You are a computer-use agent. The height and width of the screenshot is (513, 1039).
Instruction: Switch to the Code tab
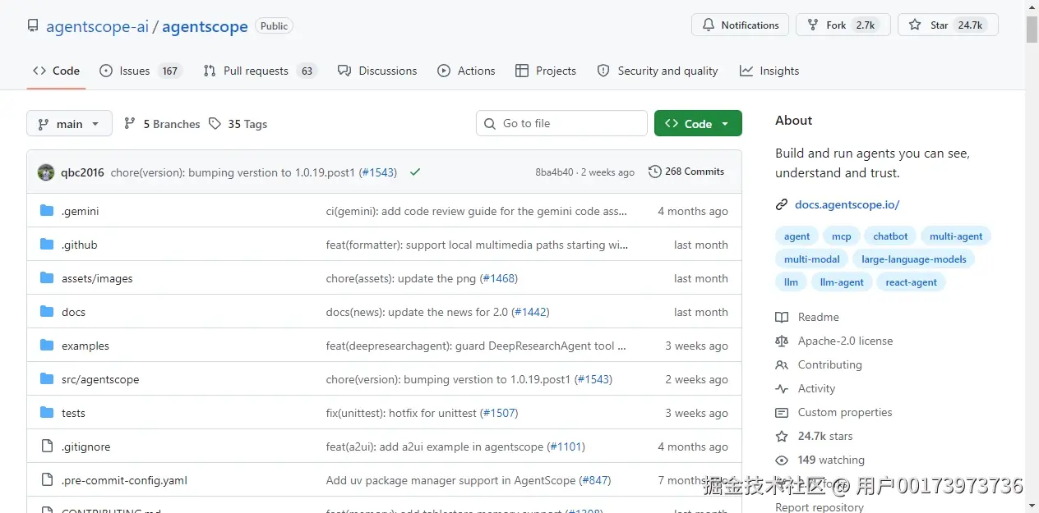point(57,71)
